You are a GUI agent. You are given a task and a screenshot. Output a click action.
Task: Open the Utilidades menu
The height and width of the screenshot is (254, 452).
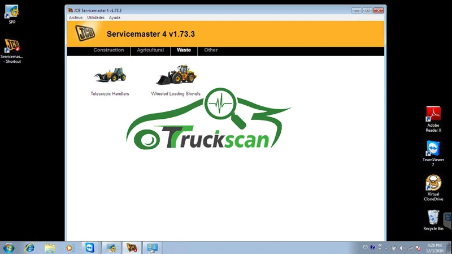95,18
